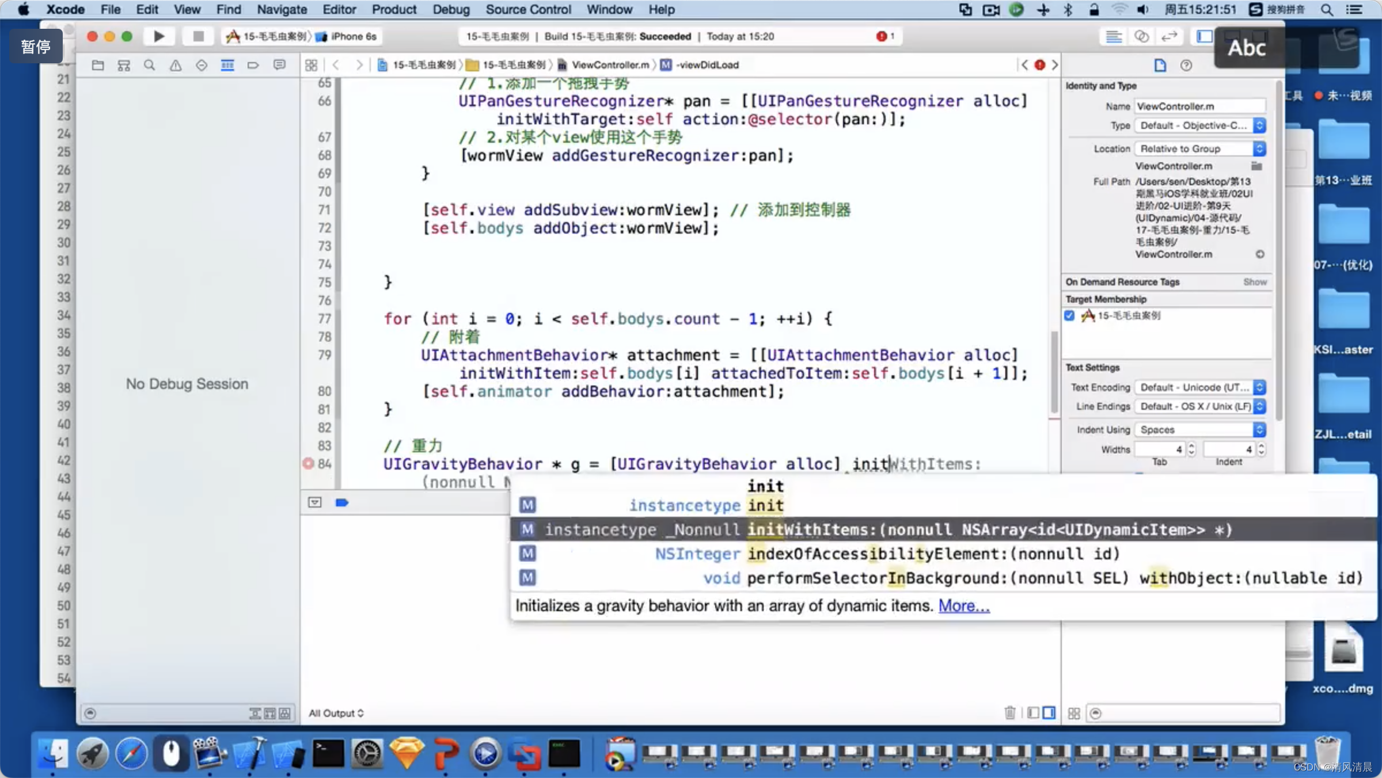
Task: Show On Demand Resource Tags
Action: point(1255,282)
